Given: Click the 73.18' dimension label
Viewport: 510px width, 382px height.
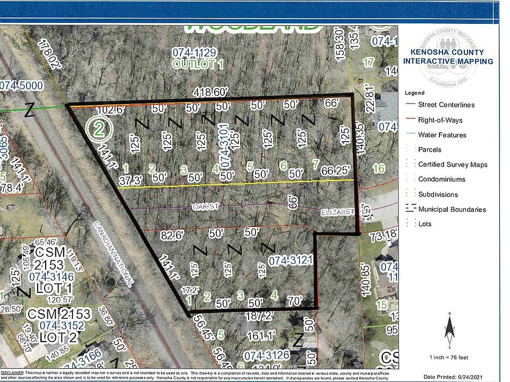Looking at the screenshot, I should coord(384,236).
